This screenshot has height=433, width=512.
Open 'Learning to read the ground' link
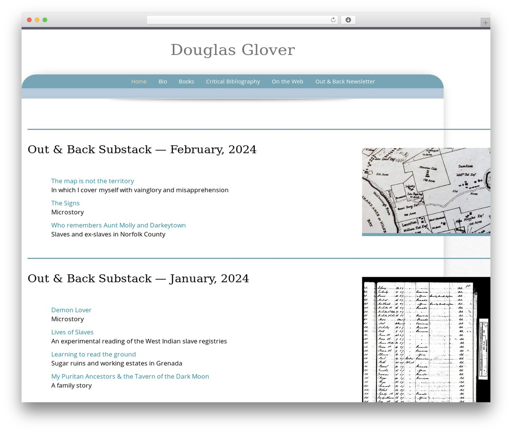coord(94,354)
